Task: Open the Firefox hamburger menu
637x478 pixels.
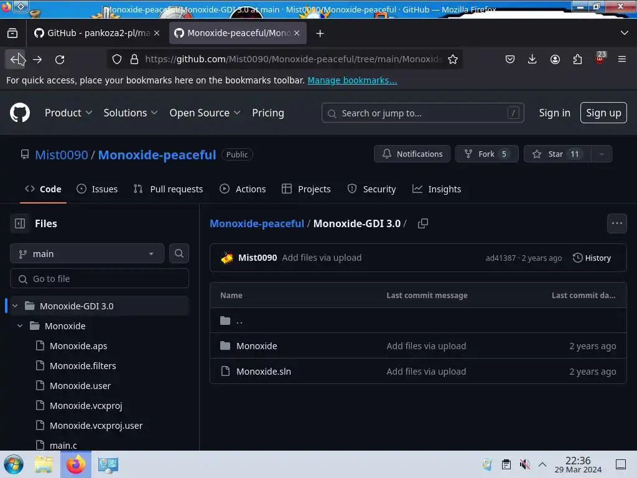Action: pos(621,59)
